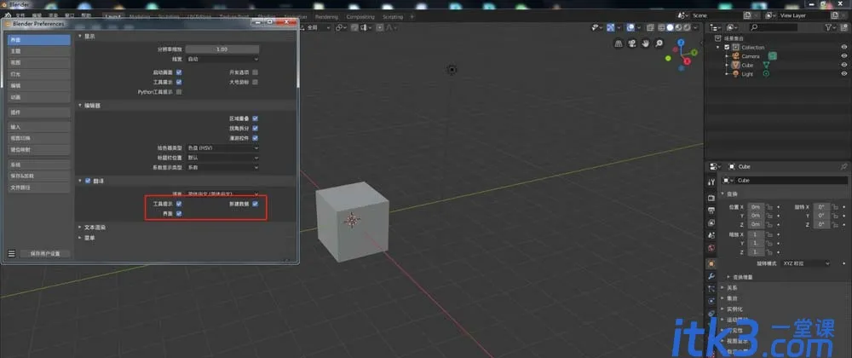Viewport: 852px width, 358px height.
Task: Open the 拾色器类型 dropdown
Action: click(222, 147)
